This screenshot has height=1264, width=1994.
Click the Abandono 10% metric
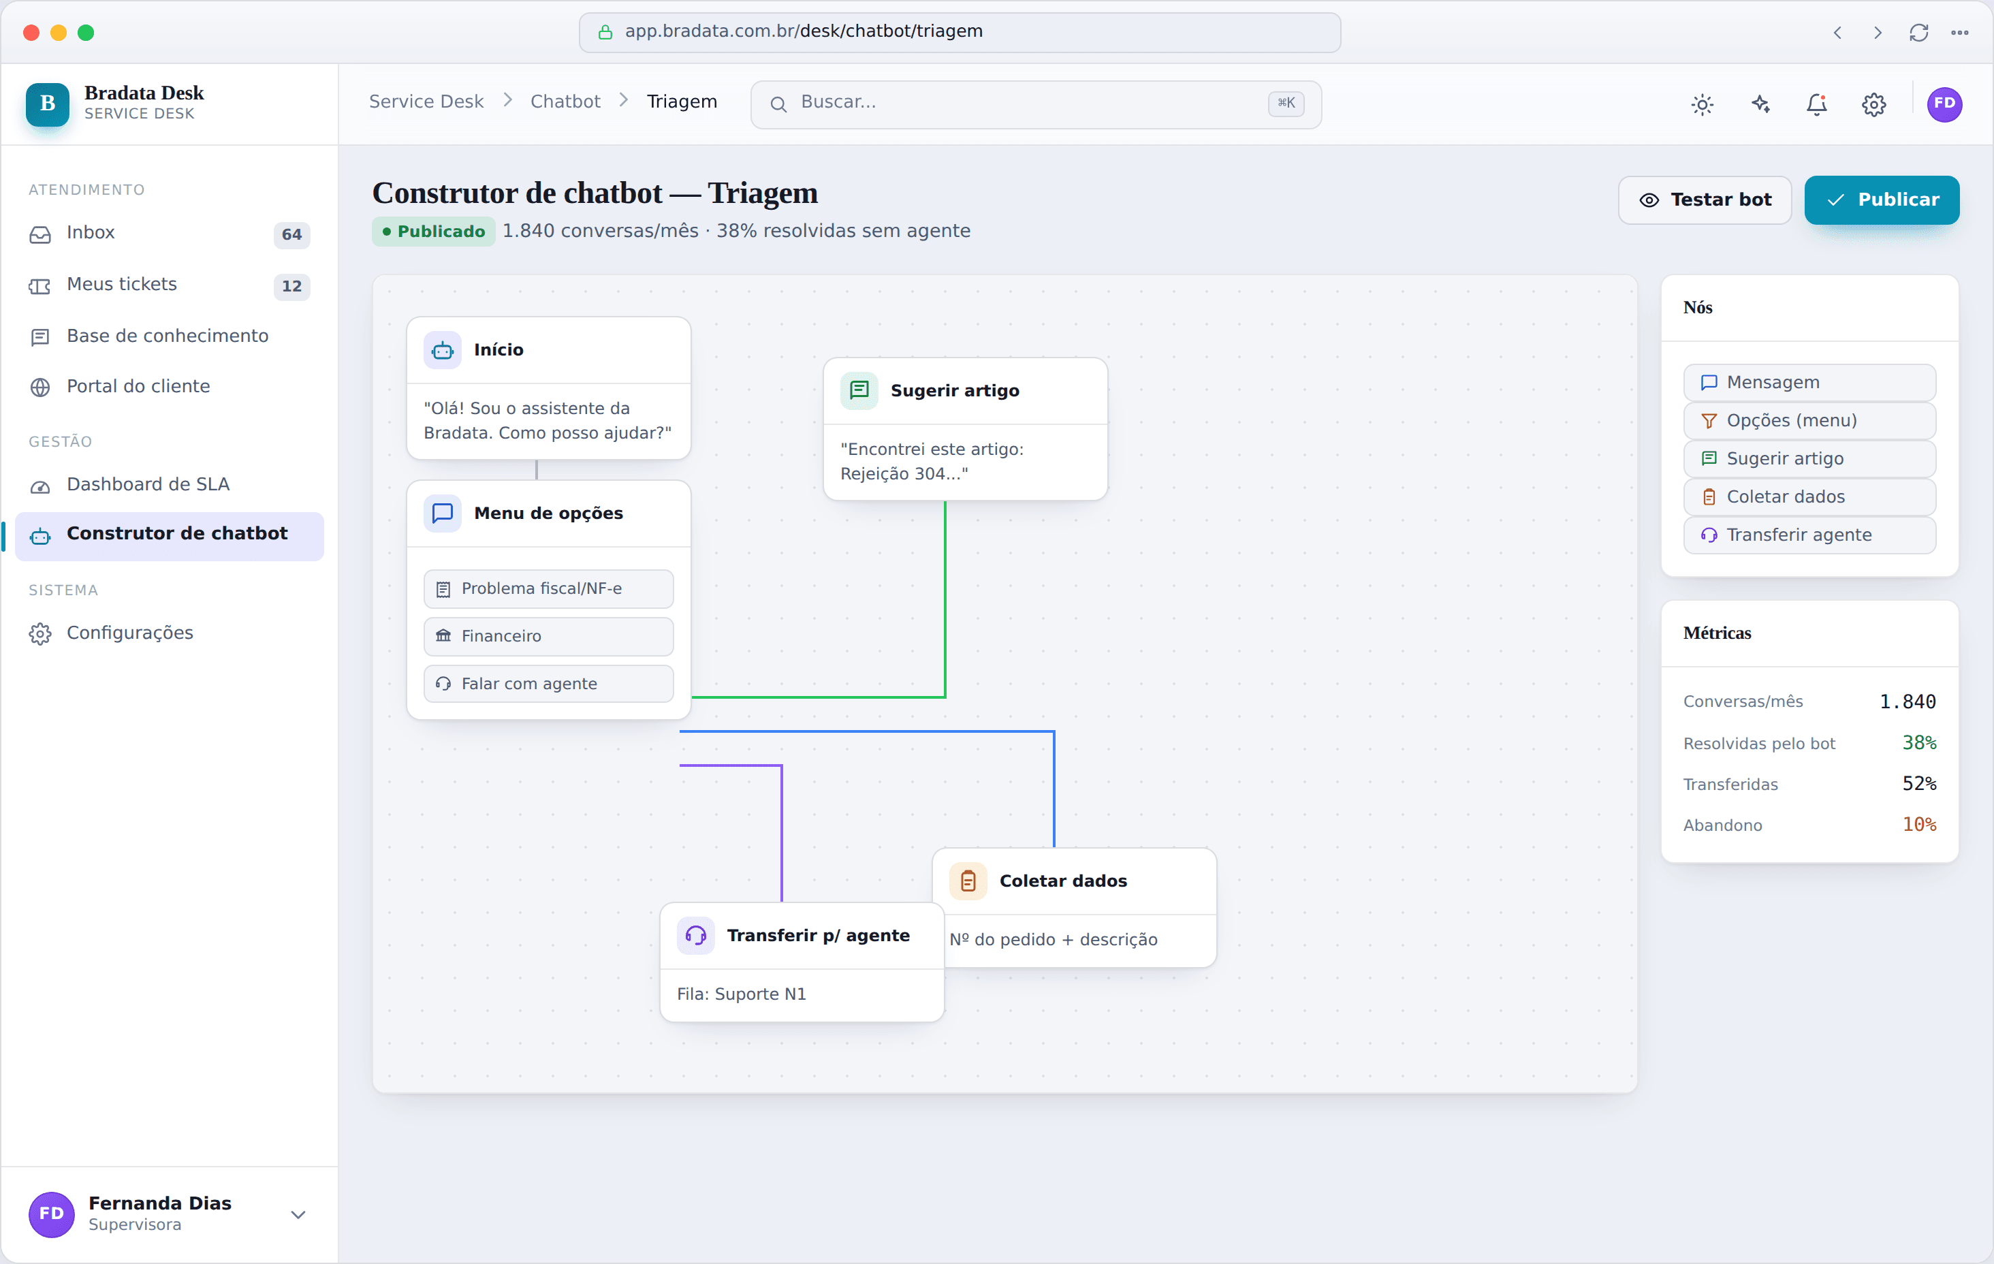tap(1809, 825)
